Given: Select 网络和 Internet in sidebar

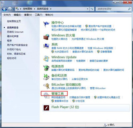Looking at the screenshot, I should click(15, 32).
